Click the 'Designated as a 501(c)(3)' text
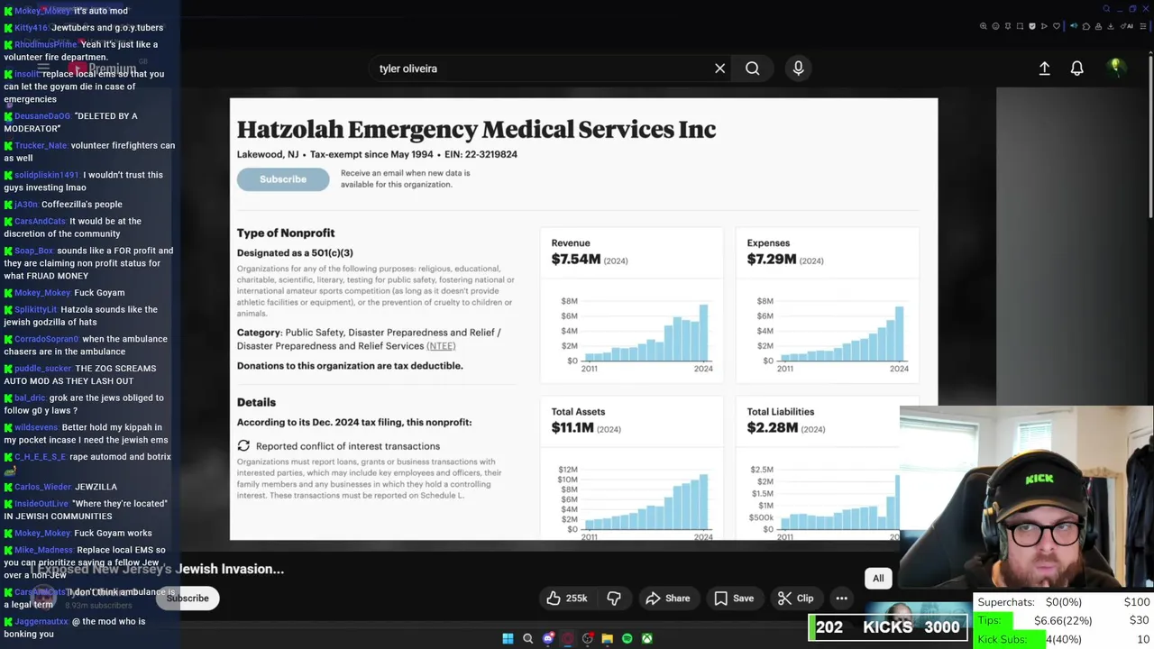Image resolution: width=1154 pixels, height=649 pixels. coord(295,253)
